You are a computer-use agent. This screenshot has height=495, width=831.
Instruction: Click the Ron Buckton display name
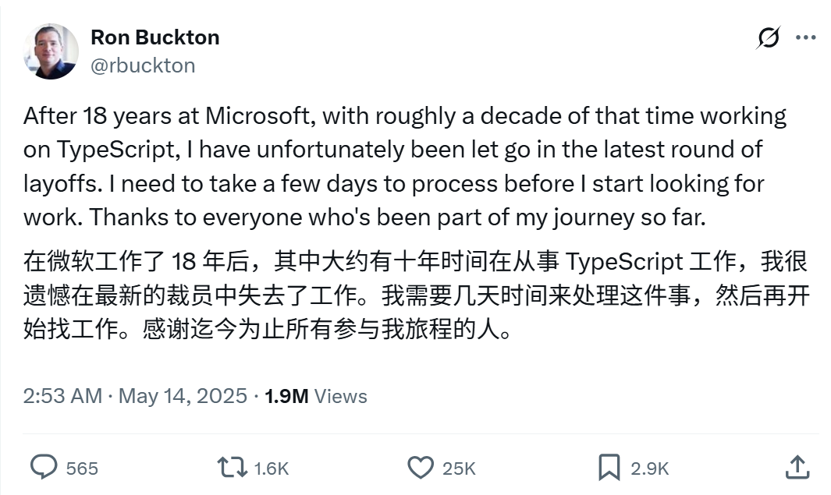(154, 37)
